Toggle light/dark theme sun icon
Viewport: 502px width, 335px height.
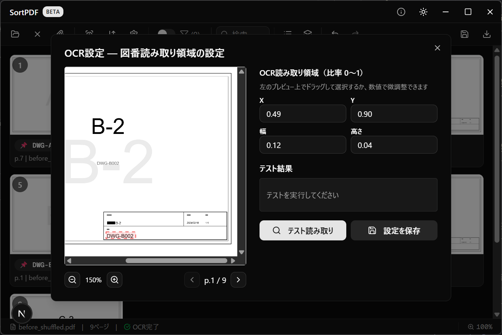[x=423, y=12]
